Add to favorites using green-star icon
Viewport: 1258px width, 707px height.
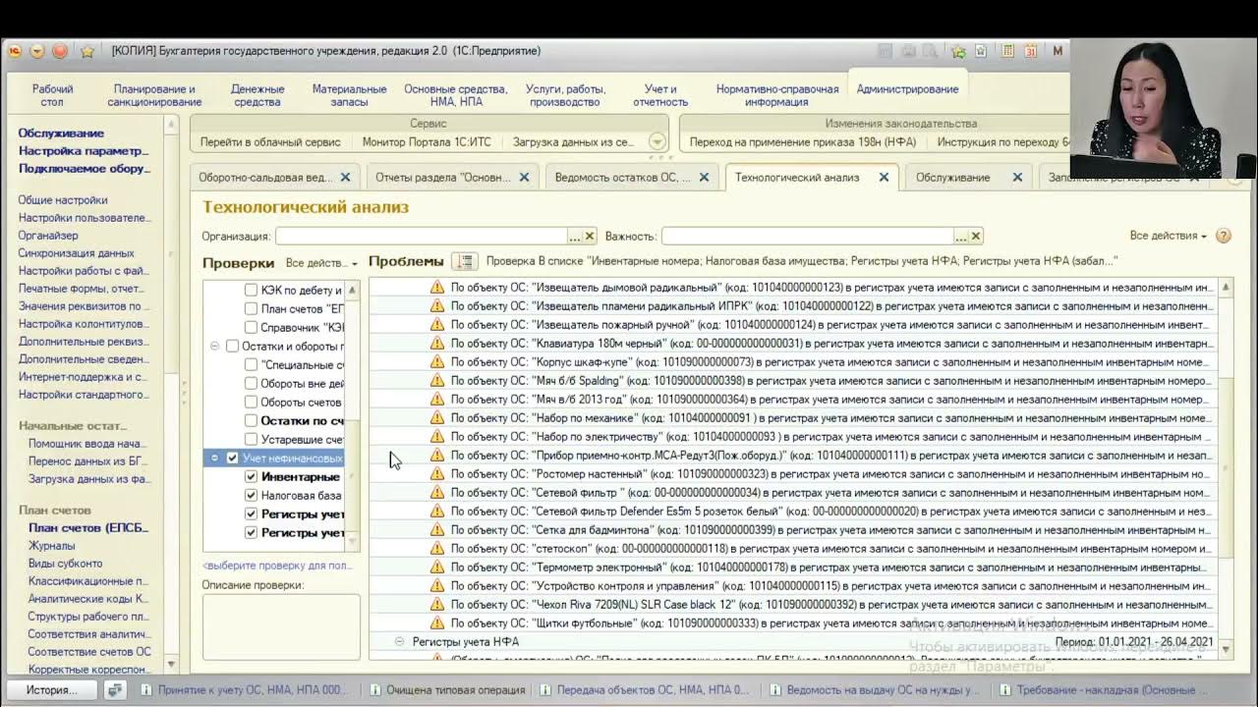(x=958, y=51)
